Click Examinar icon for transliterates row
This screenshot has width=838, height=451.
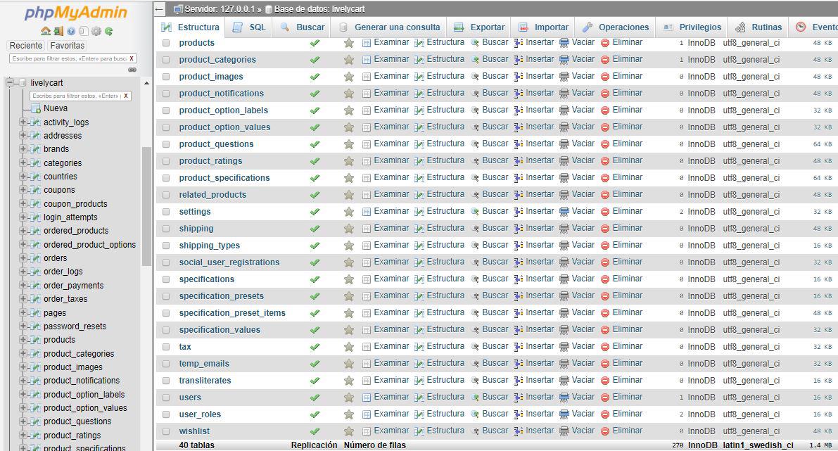tap(367, 381)
